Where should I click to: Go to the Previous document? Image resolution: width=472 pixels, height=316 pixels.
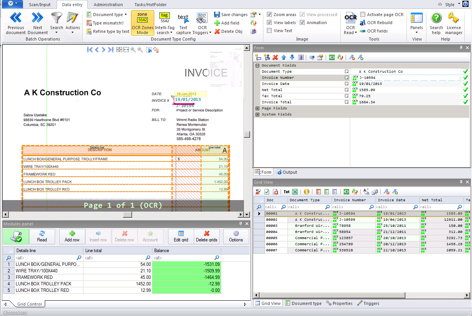[16, 18]
